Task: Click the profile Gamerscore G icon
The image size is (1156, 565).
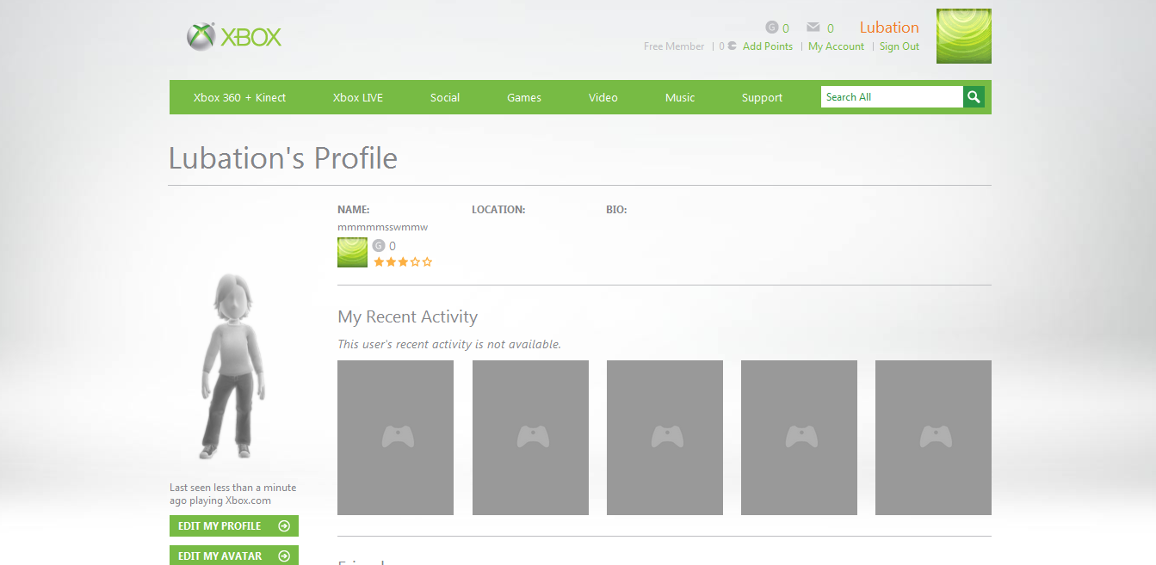Action: (379, 246)
